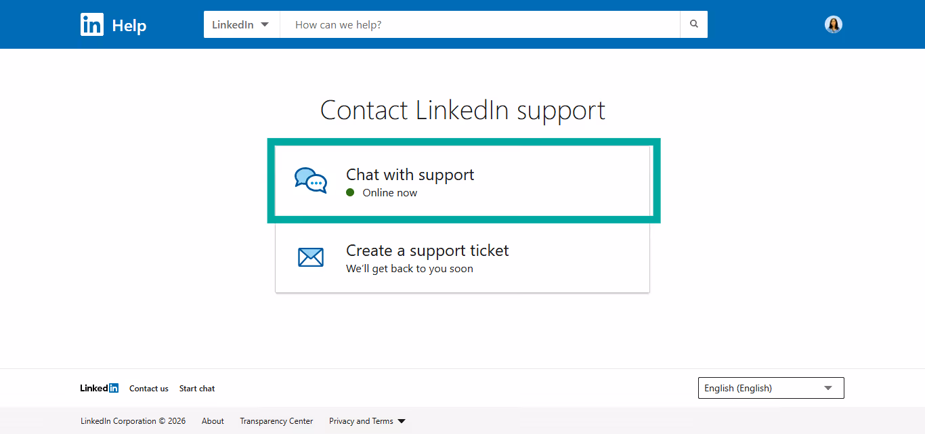Open Create a support ticket card
This screenshot has height=434, width=925.
tap(462, 258)
